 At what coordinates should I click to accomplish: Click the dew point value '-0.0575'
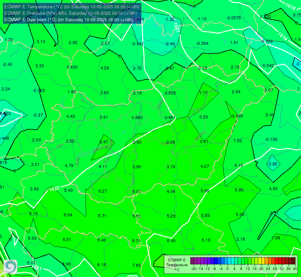pos(233,18)
